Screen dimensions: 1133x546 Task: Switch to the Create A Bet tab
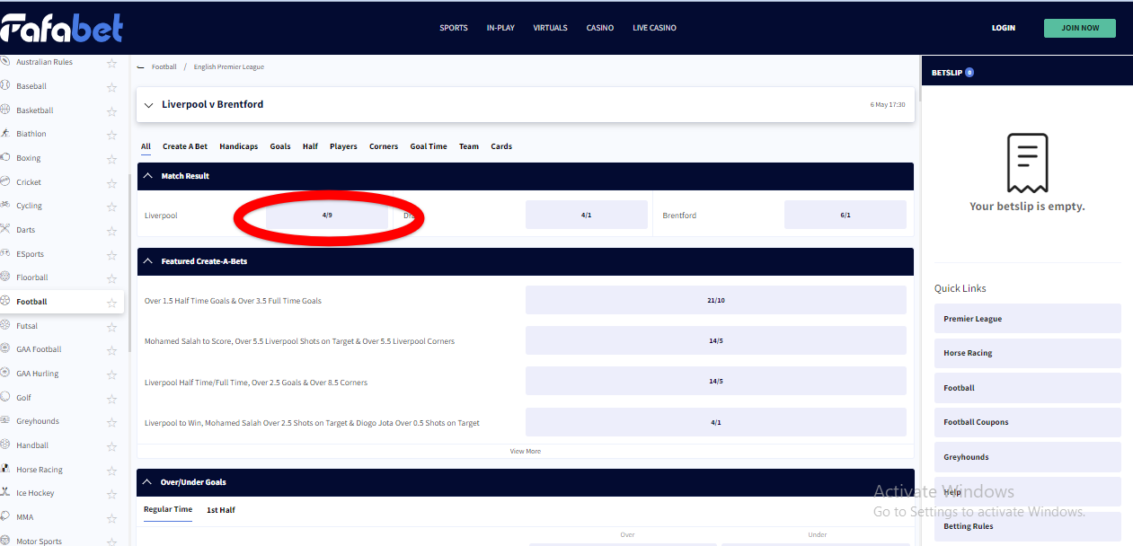point(185,146)
